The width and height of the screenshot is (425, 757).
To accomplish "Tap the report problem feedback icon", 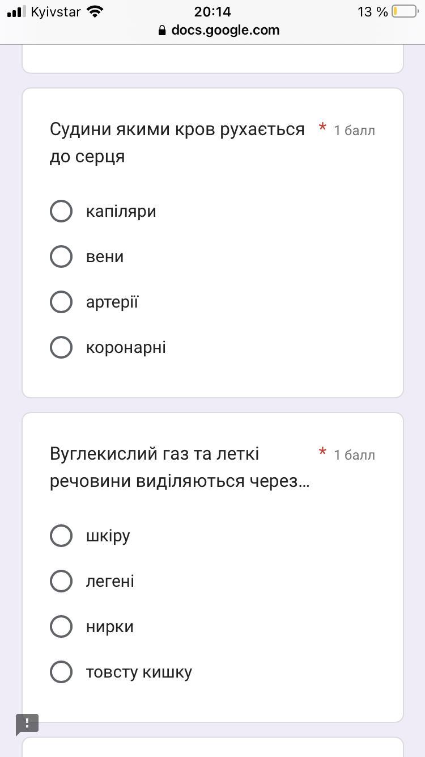I will point(27,725).
